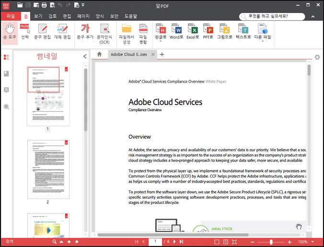Jump to the last page
324x247 pixels.
click(x=182, y=242)
